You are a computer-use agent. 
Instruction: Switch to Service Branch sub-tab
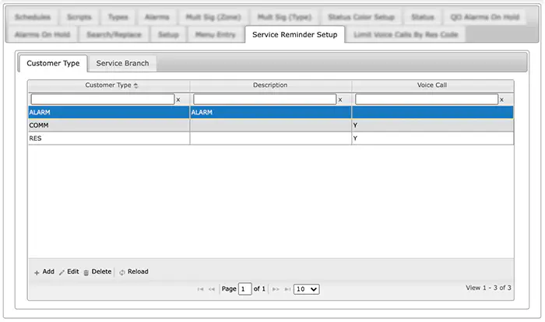122,63
